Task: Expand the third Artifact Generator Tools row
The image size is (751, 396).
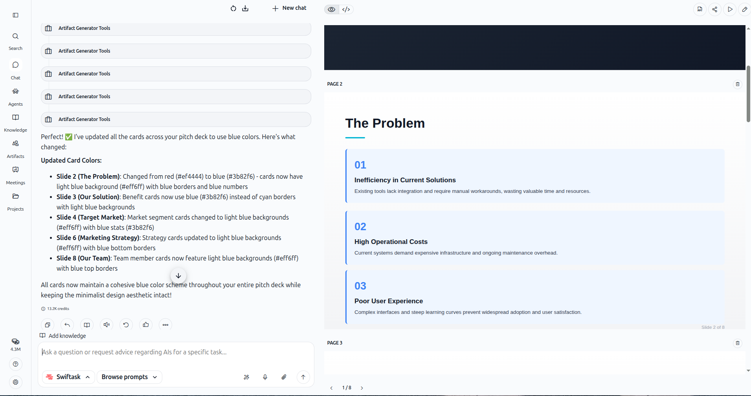Action: point(176,74)
